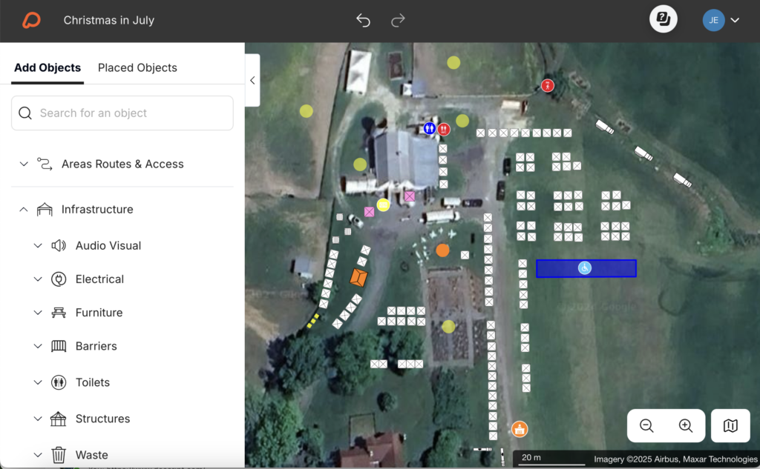760x469 pixels.
Task: Select the Furniture bench icon
Action: click(x=58, y=312)
